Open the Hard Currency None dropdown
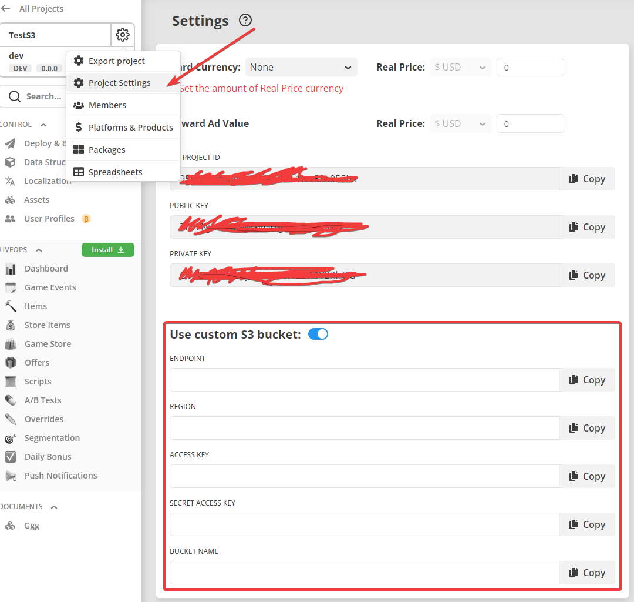Screen dimensions: 634x602 (x=301, y=67)
